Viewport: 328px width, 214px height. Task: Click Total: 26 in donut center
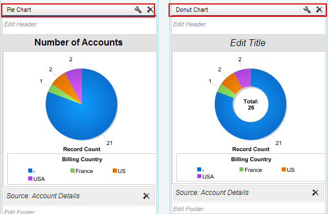[x=251, y=104]
